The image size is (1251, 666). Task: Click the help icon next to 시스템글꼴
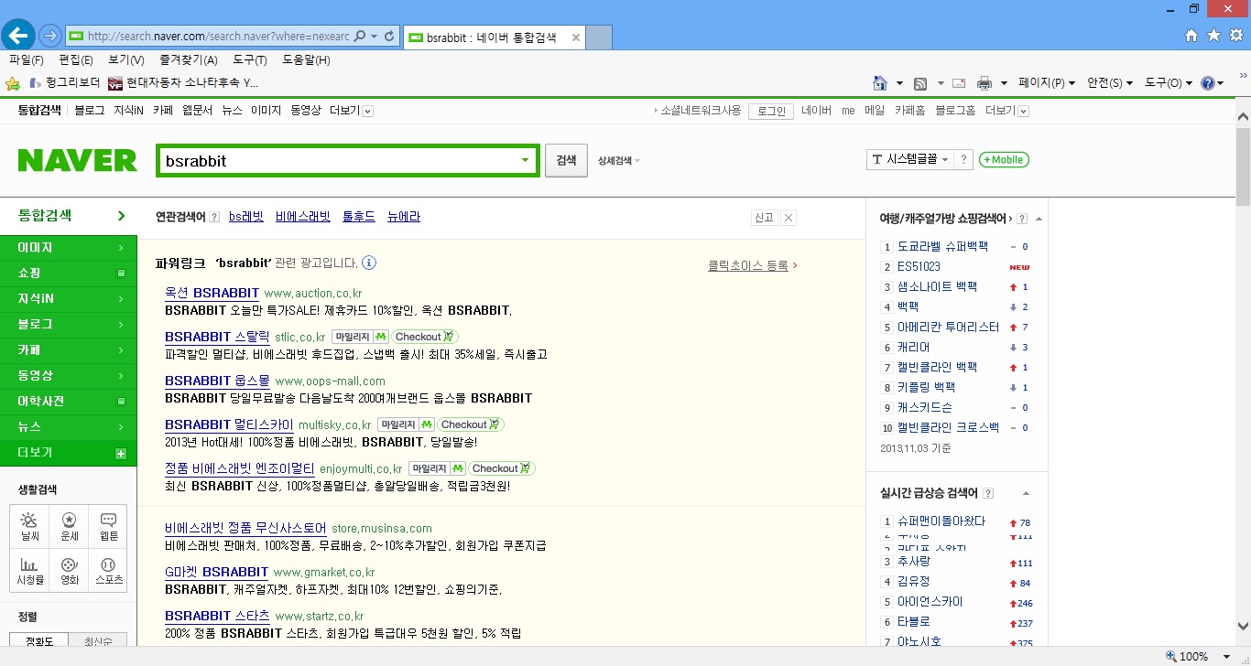point(963,159)
